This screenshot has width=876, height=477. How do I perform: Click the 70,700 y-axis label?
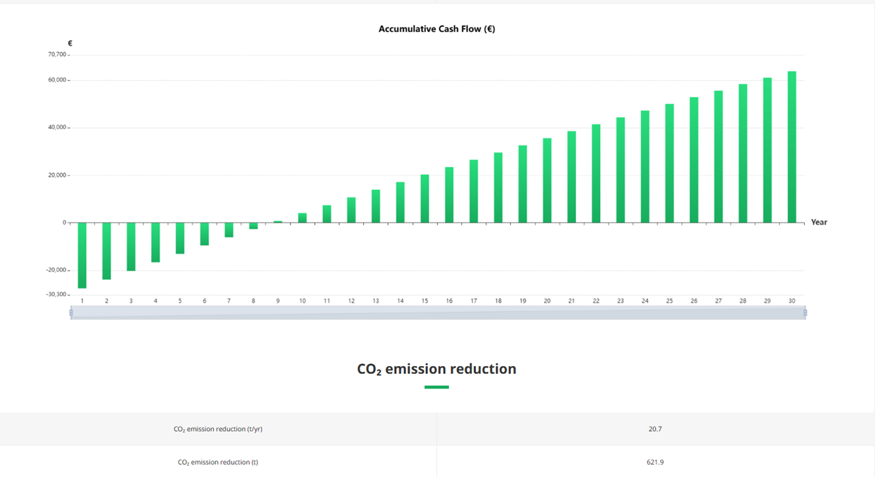[x=57, y=54]
